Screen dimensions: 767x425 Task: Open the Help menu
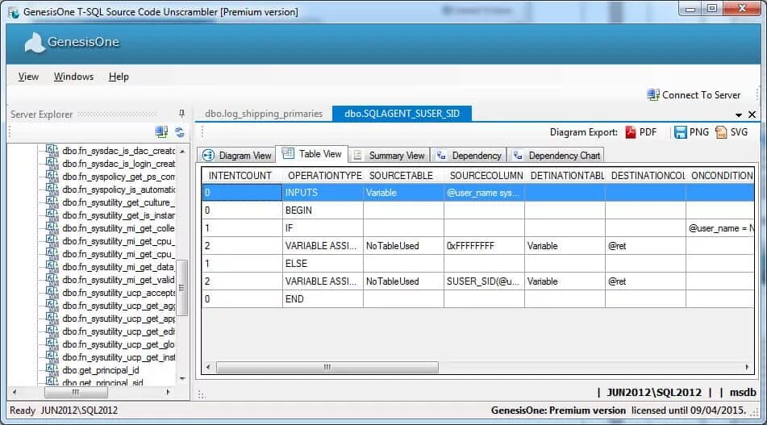119,77
